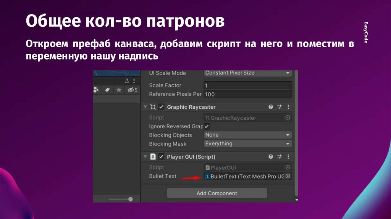This screenshot has height=219, width=391.
Task: Open Graphic Raycaster help icon
Action: click(271, 107)
